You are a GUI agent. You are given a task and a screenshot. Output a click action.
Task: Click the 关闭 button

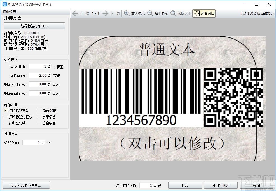coord(256,185)
